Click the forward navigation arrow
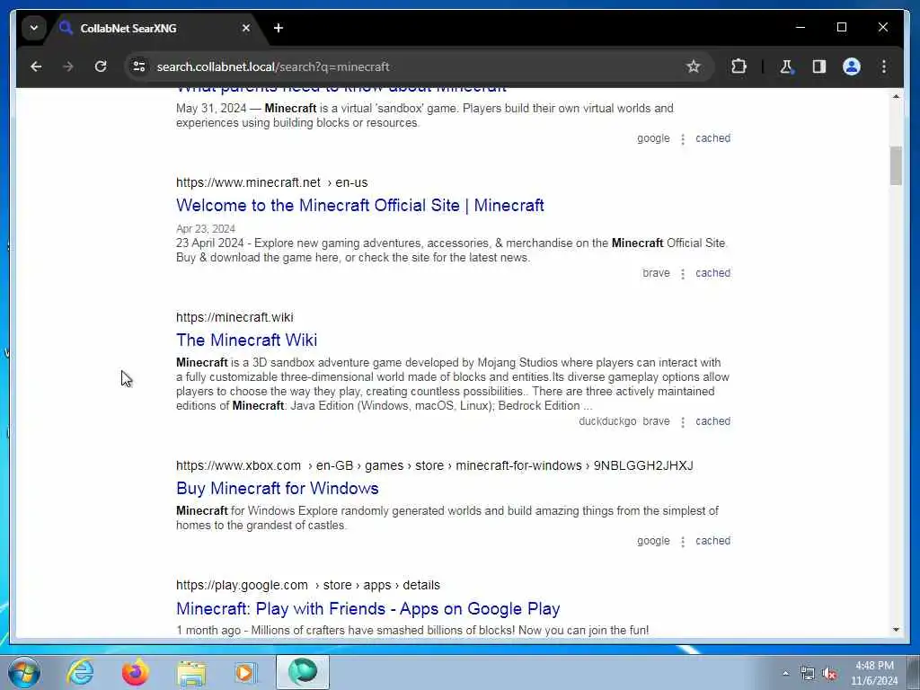 [68, 66]
